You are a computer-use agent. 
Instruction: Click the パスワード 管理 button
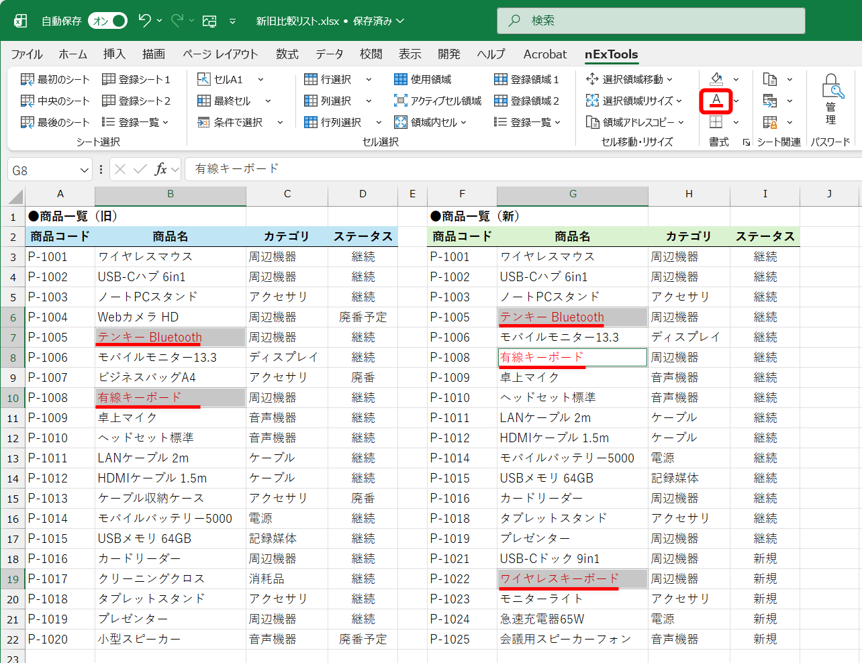[x=831, y=99]
